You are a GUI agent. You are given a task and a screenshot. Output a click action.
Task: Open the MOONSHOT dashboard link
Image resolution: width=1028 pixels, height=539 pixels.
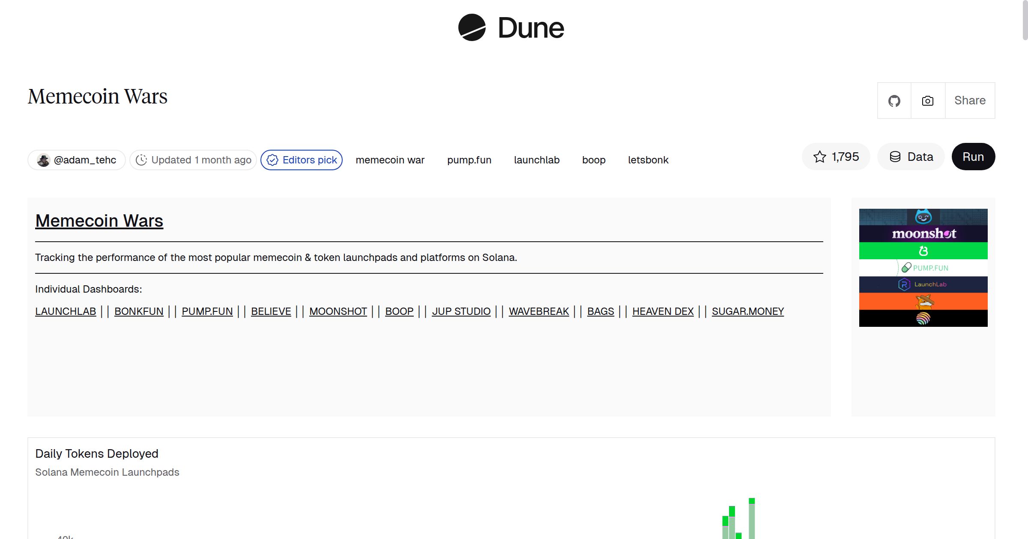click(338, 311)
